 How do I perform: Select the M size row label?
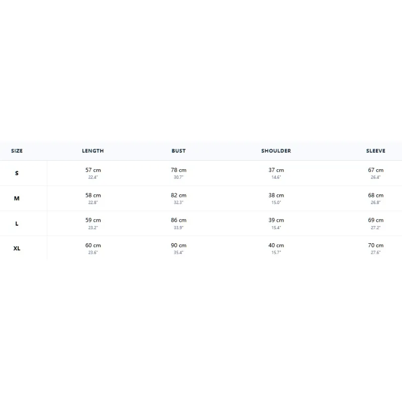pos(17,198)
